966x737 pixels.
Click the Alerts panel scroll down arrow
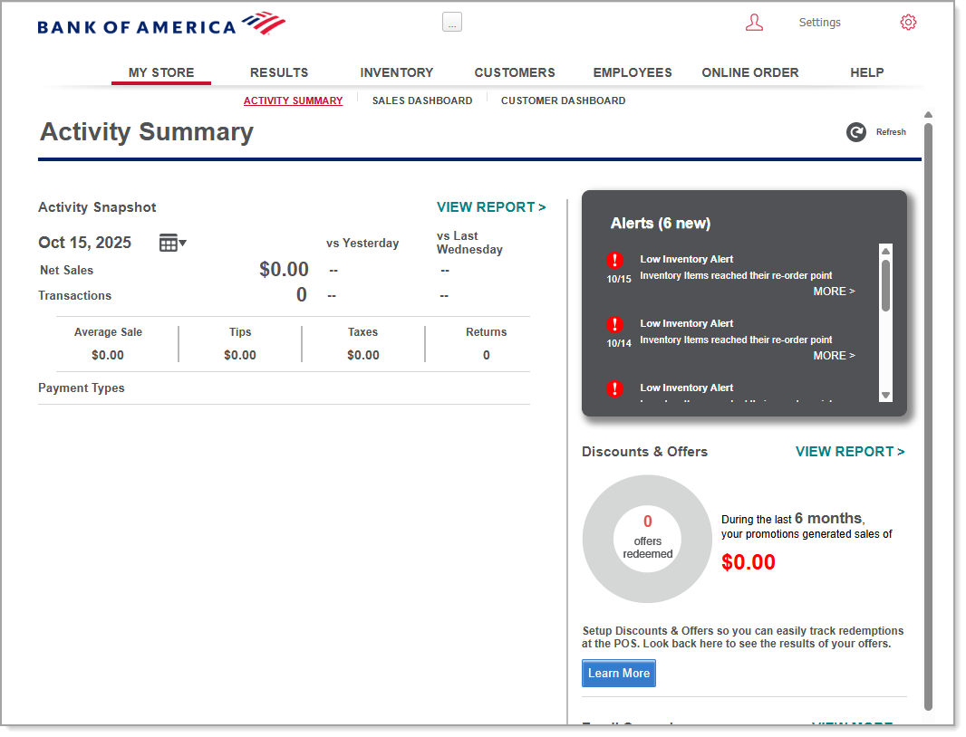[885, 395]
